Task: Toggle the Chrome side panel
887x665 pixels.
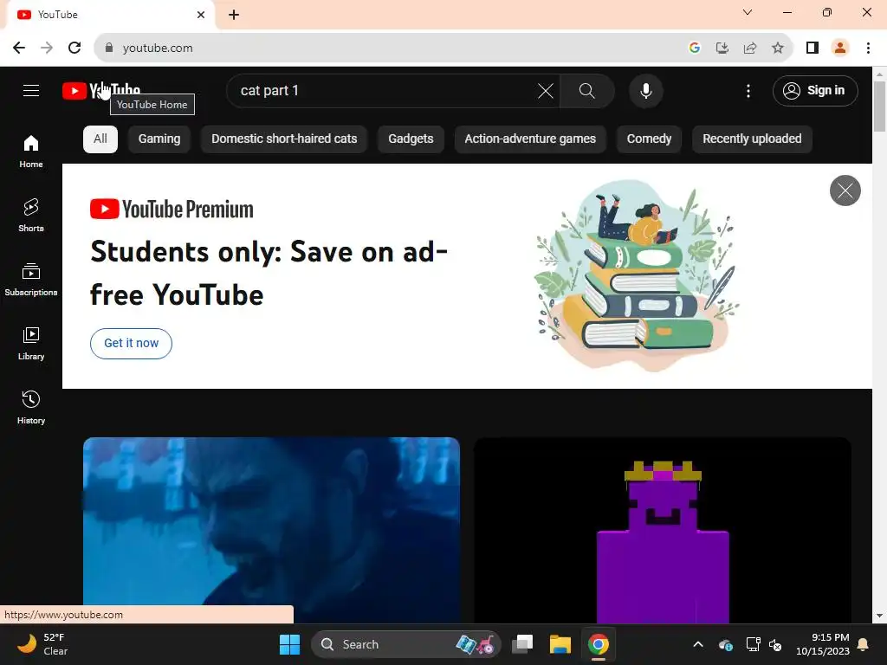Action: point(813,48)
